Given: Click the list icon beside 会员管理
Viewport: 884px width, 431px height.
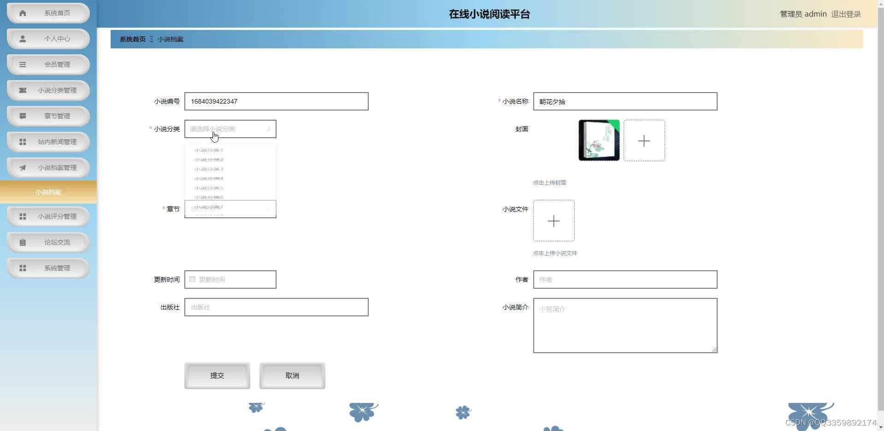Looking at the screenshot, I should [x=23, y=64].
